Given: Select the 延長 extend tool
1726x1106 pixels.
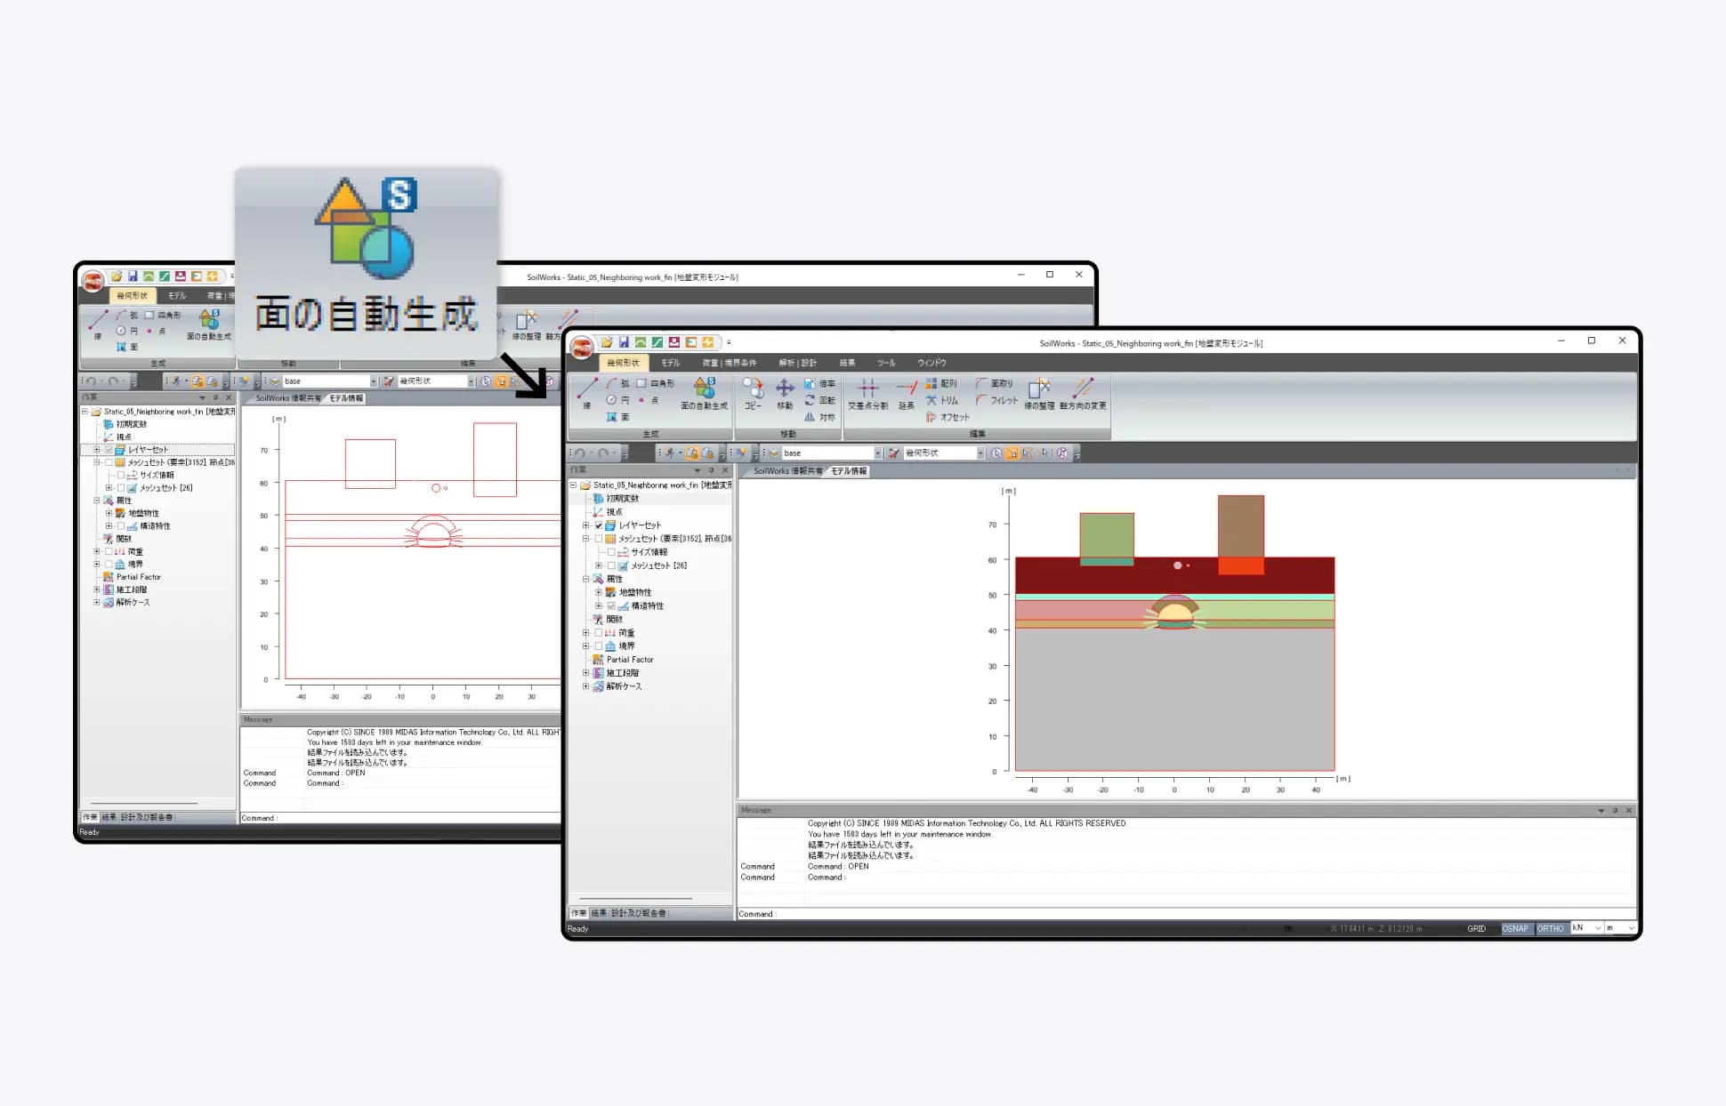Looking at the screenshot, I should click(x=906, y=394).
